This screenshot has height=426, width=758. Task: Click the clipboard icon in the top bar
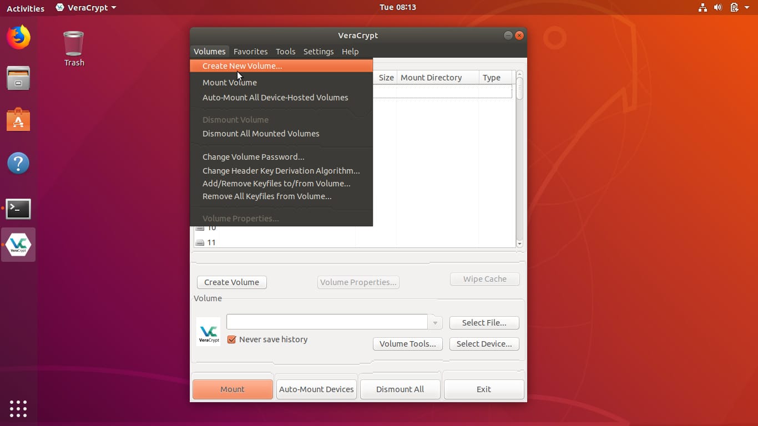click(x=734, y=8)
